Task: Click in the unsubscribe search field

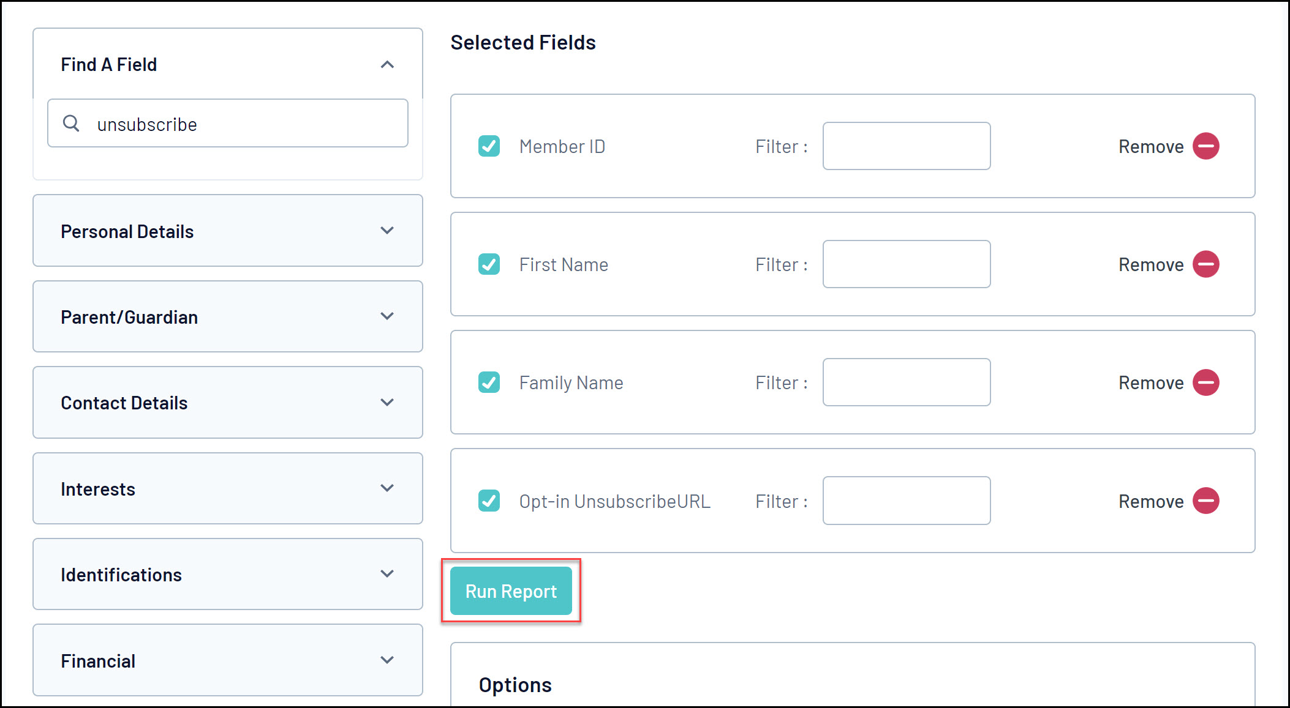Action: coord(245,124)
